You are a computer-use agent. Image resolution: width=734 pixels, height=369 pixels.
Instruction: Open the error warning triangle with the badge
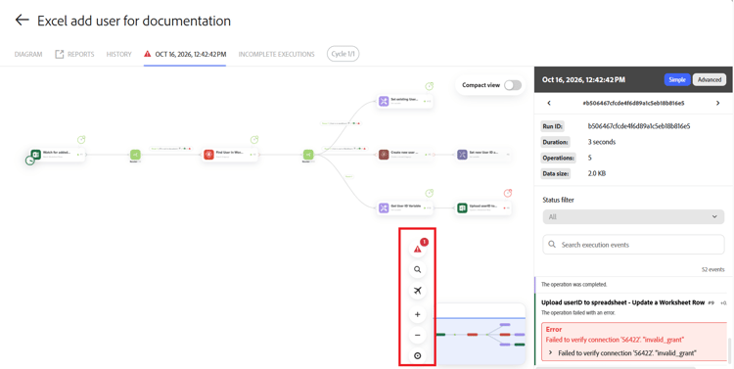(x=418, y=249)
